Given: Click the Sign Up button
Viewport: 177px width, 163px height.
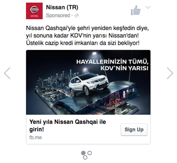Looking at the screenshot, I should pyautogui.click(x=134, y=130).
